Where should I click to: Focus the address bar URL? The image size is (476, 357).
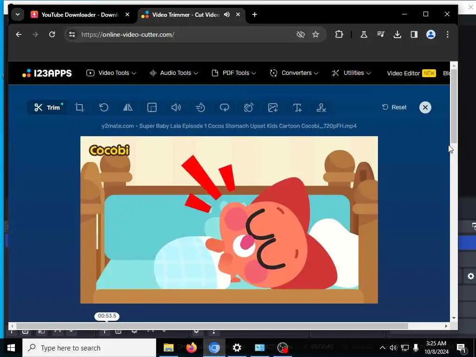(127, 34)
